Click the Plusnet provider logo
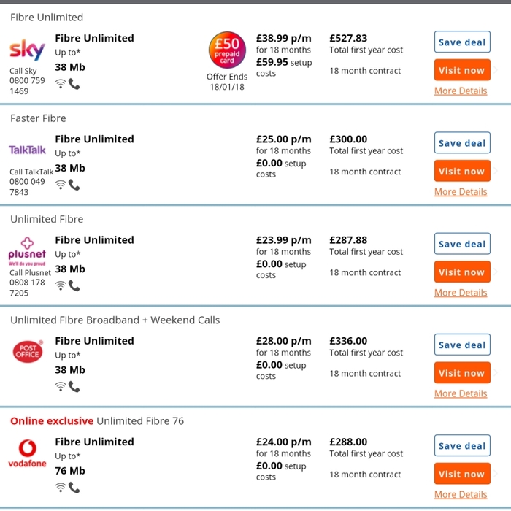This screenshot has height=511, width=511. 27,250
